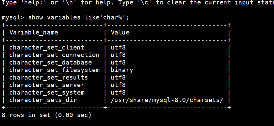This screenshot has width=274, height=126.
Task: Click the utf8 value of character_set_system
Action: [x=118, y=93]
